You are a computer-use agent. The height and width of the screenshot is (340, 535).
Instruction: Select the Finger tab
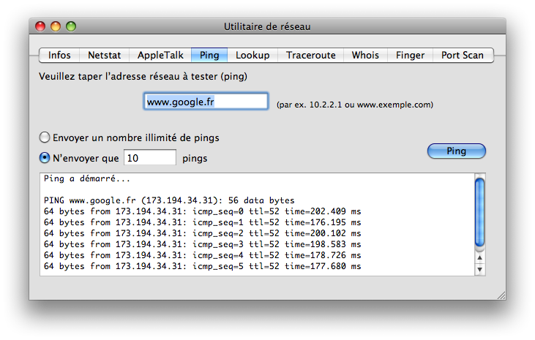(x=410, y=56)
